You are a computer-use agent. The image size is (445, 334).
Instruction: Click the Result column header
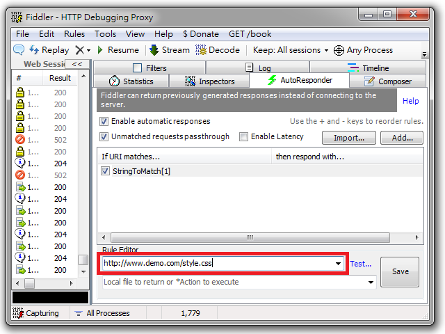pyautogui.click(x=60, y=78)
